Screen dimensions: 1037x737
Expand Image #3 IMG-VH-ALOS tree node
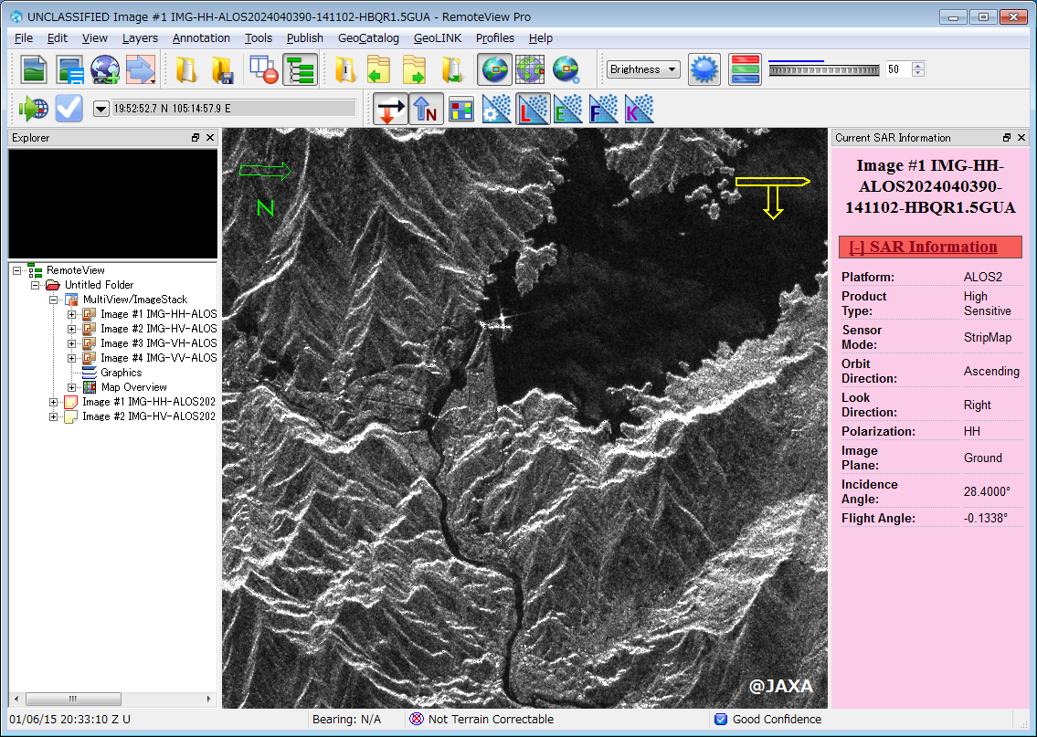point(72,343)
